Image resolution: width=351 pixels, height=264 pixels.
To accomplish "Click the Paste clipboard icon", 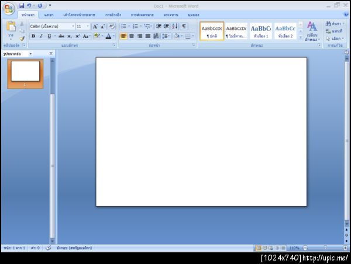I will click(11, 26).
